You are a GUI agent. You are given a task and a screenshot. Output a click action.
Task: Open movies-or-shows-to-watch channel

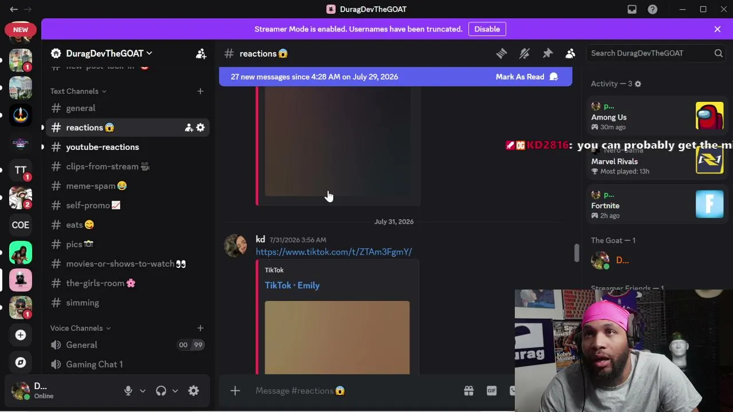(x=127, y=264)
